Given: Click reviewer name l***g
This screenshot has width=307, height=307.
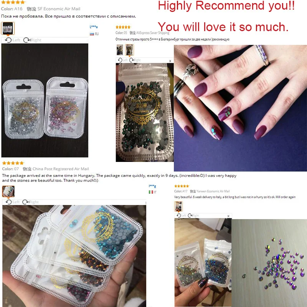Looking at the screenshot, I should (x=152, y=186).
